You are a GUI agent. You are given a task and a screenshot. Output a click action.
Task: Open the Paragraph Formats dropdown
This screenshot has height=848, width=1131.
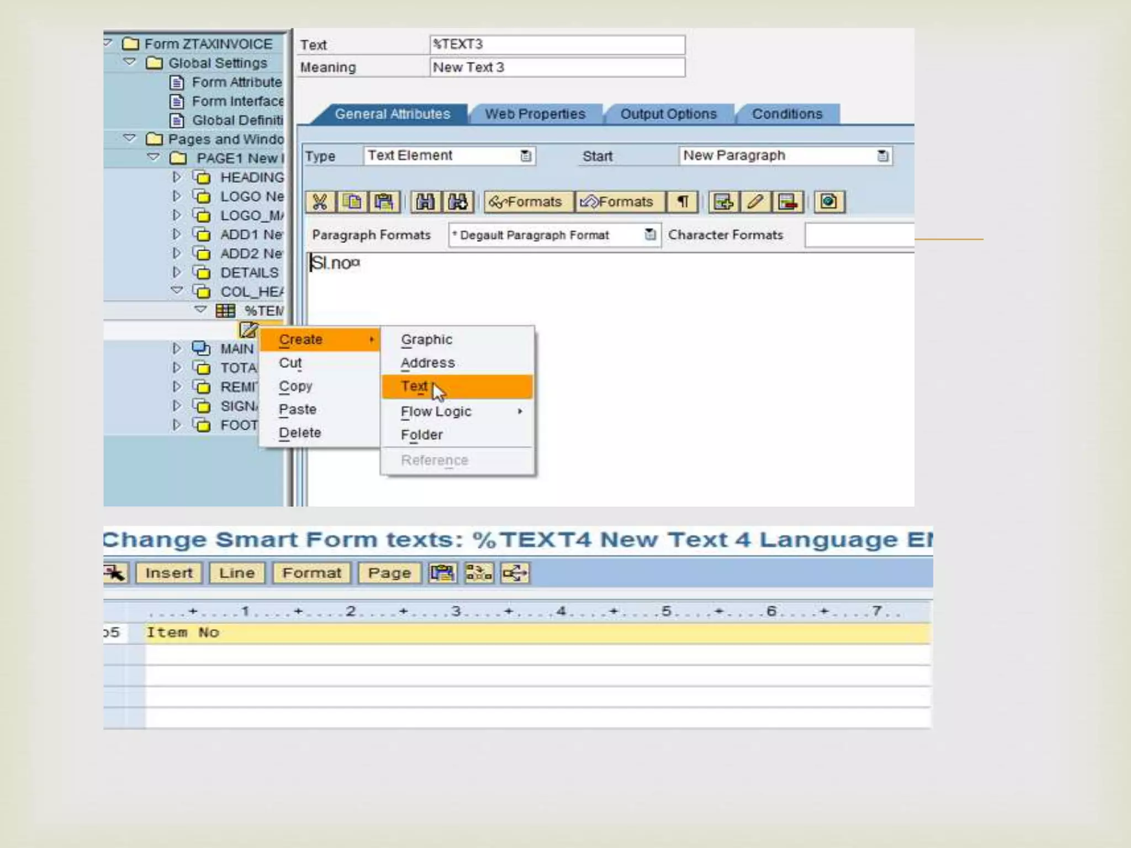pyautogui.click(x=650, y=235)
